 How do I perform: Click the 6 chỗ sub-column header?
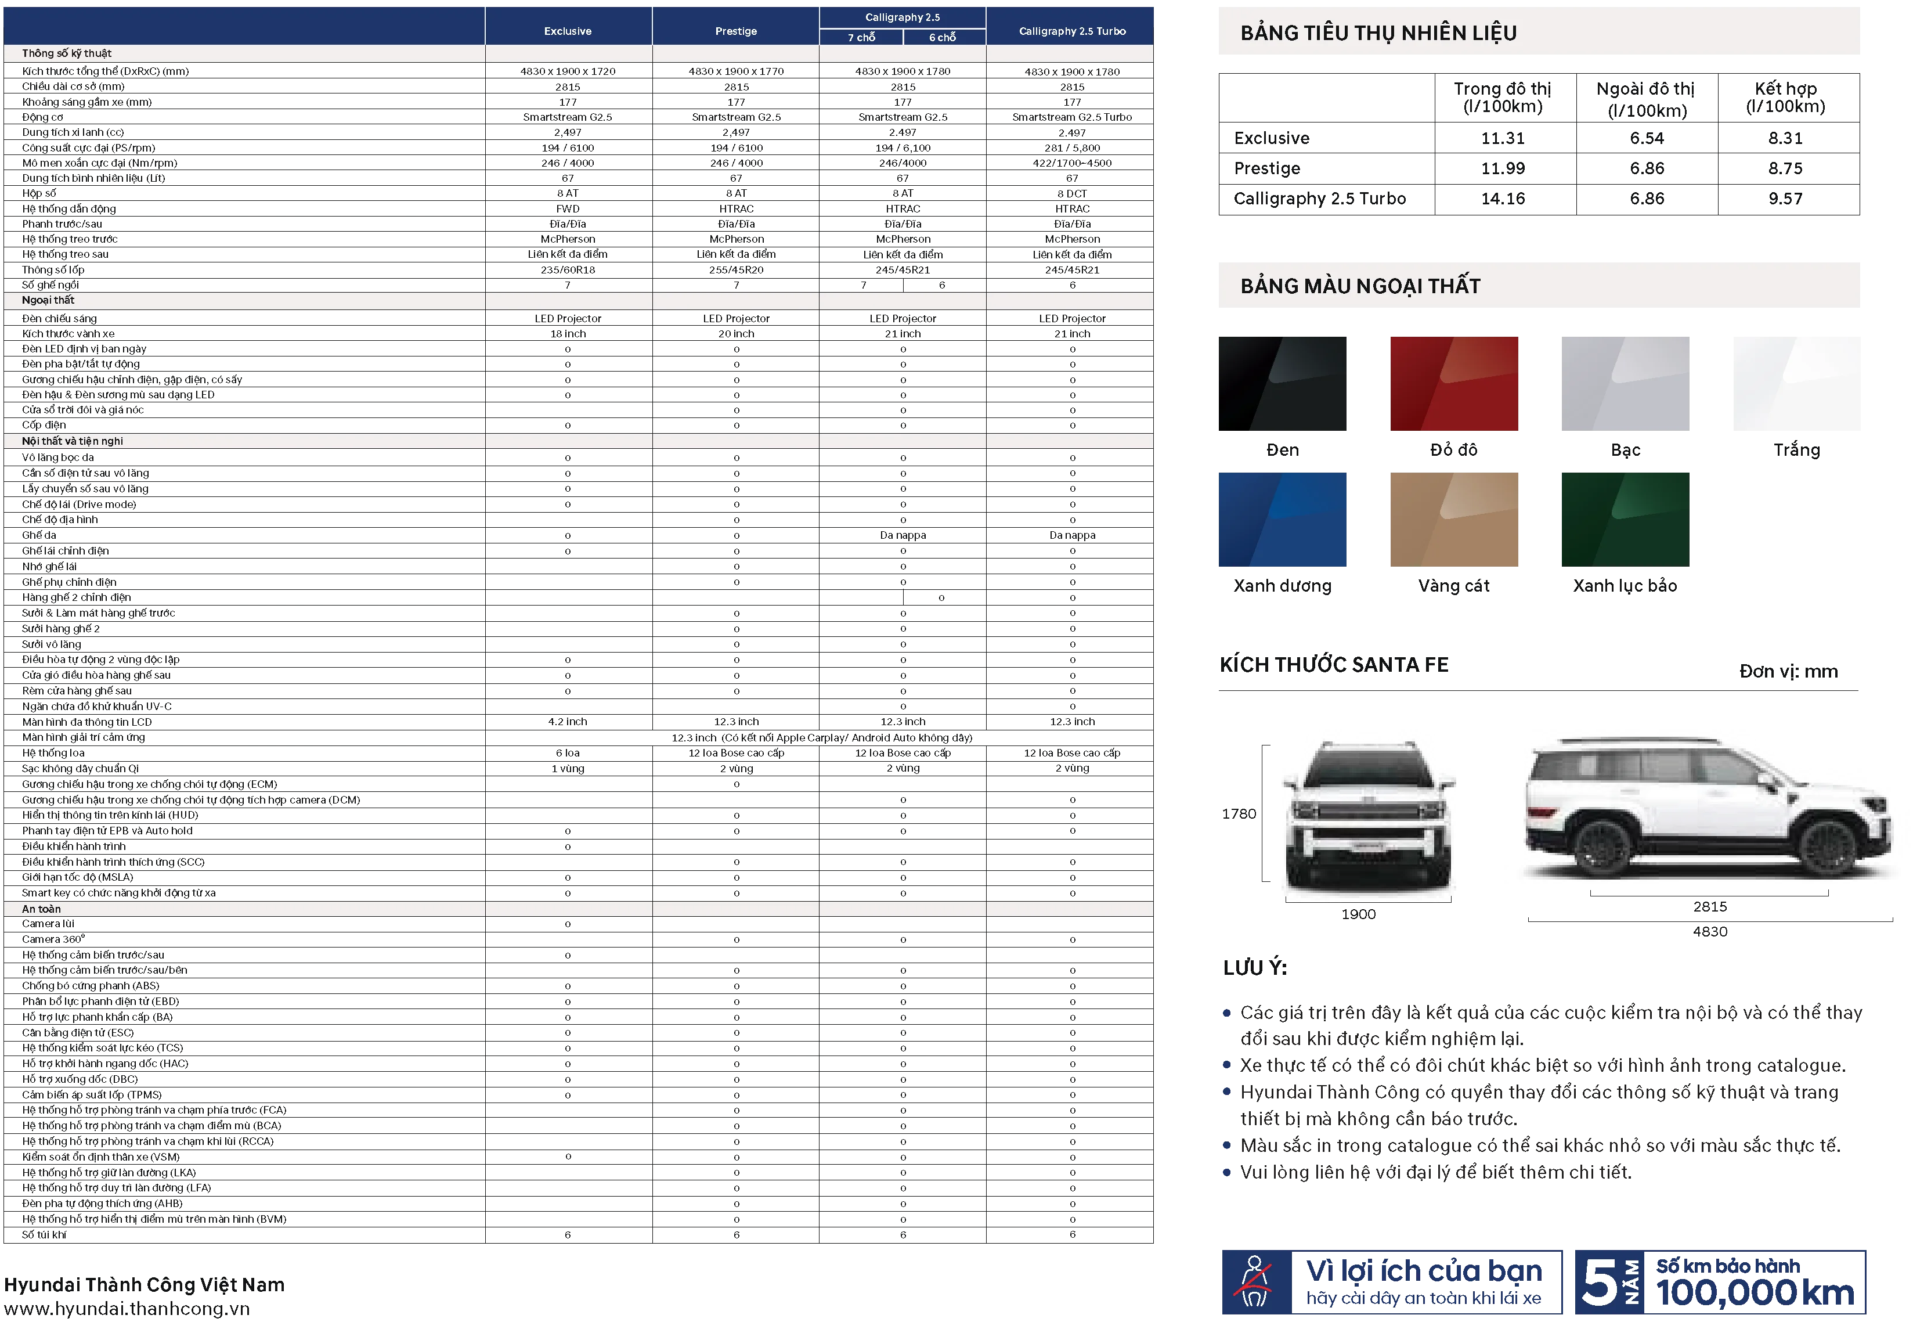point(943,37)
